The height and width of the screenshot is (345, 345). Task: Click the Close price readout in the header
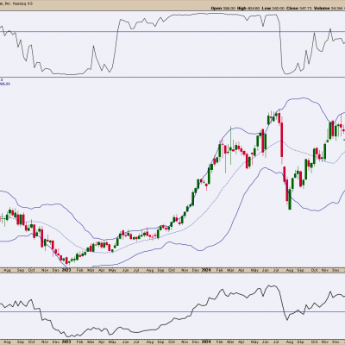(x=299, y=9)
